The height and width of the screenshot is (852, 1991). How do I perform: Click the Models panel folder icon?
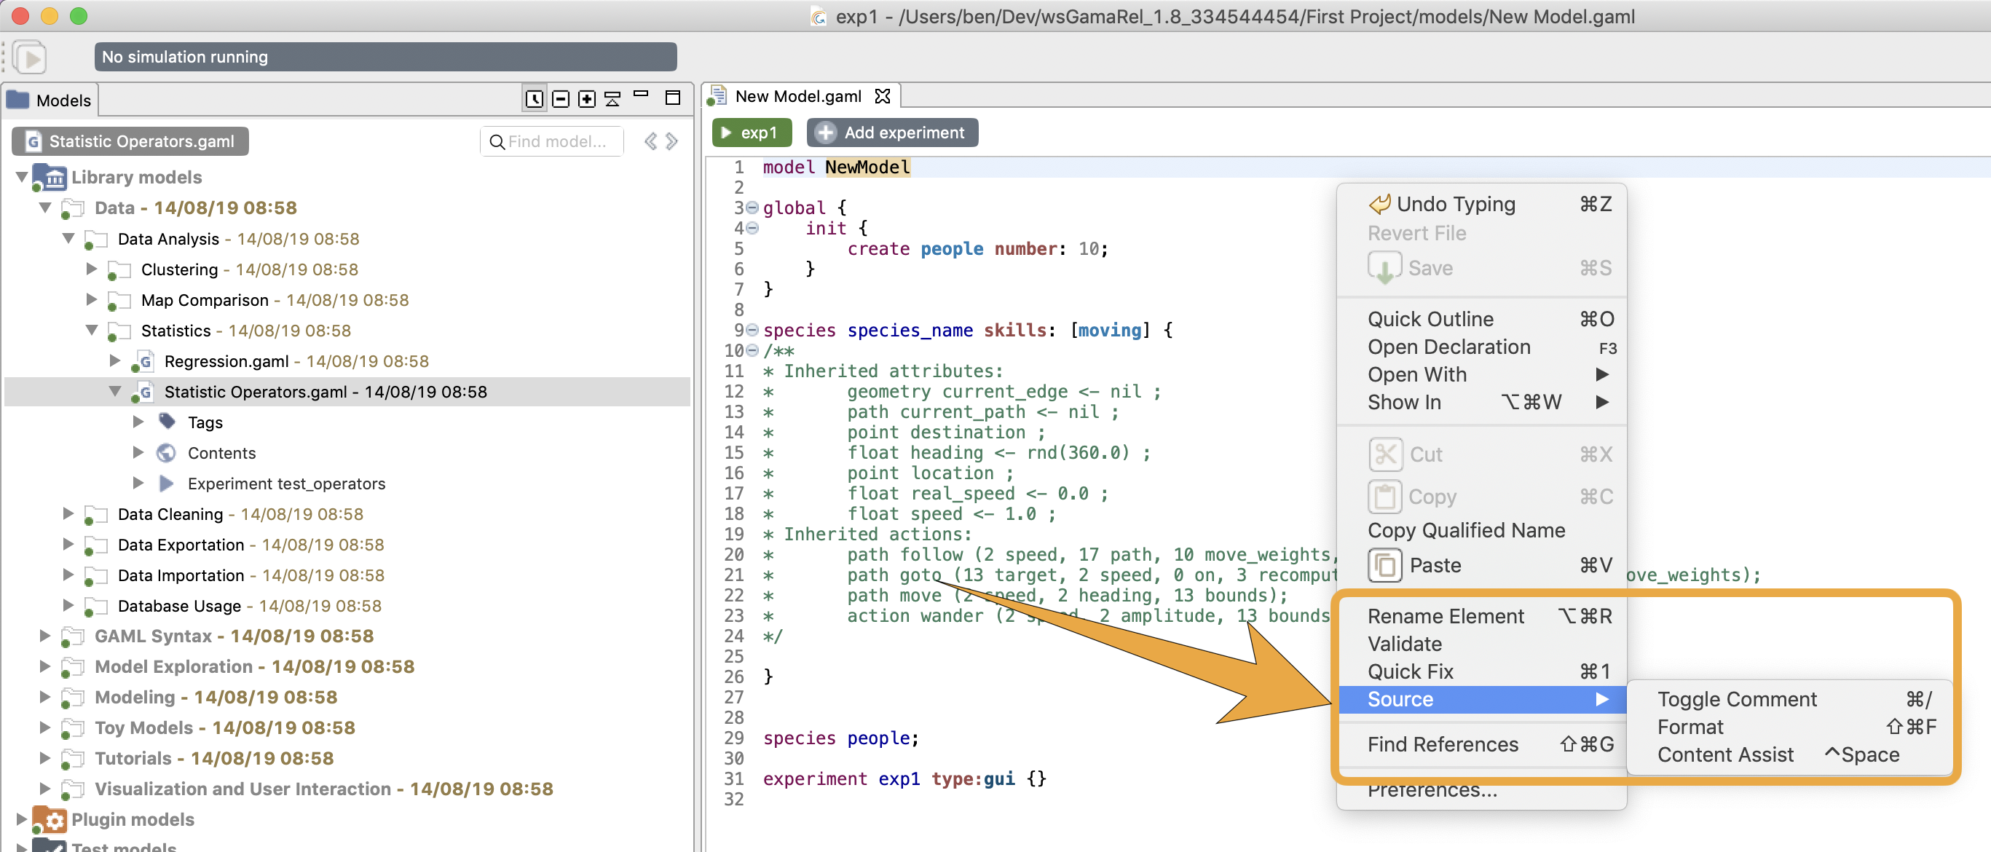pos(17,100)
